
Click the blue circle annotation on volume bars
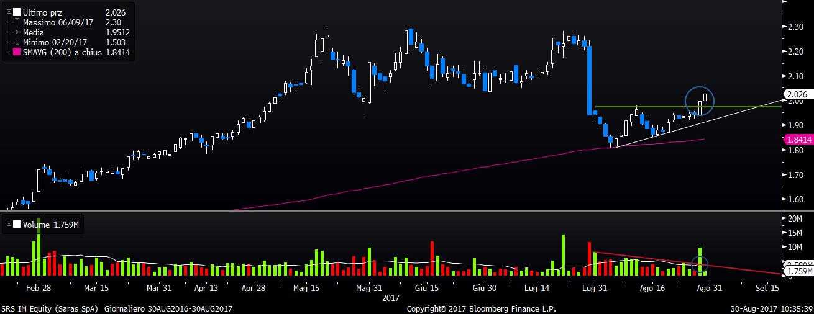pos(700,264)
